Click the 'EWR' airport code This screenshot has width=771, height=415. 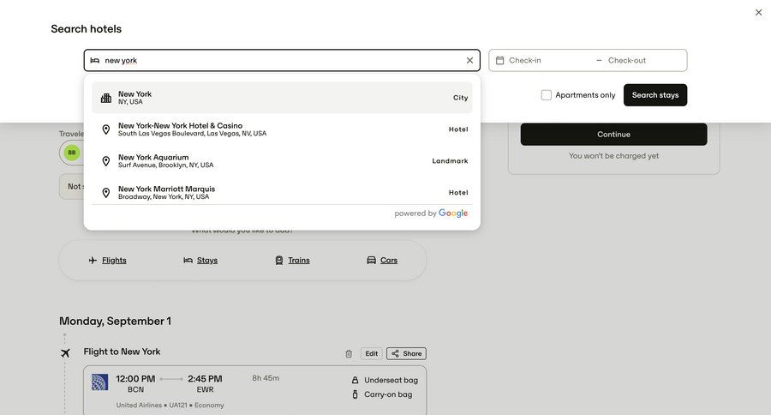[x=205, y=389]
